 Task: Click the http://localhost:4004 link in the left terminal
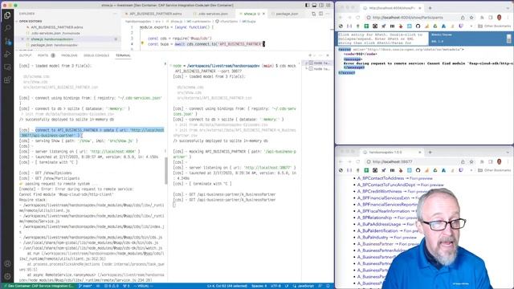(x=113, y=152)
